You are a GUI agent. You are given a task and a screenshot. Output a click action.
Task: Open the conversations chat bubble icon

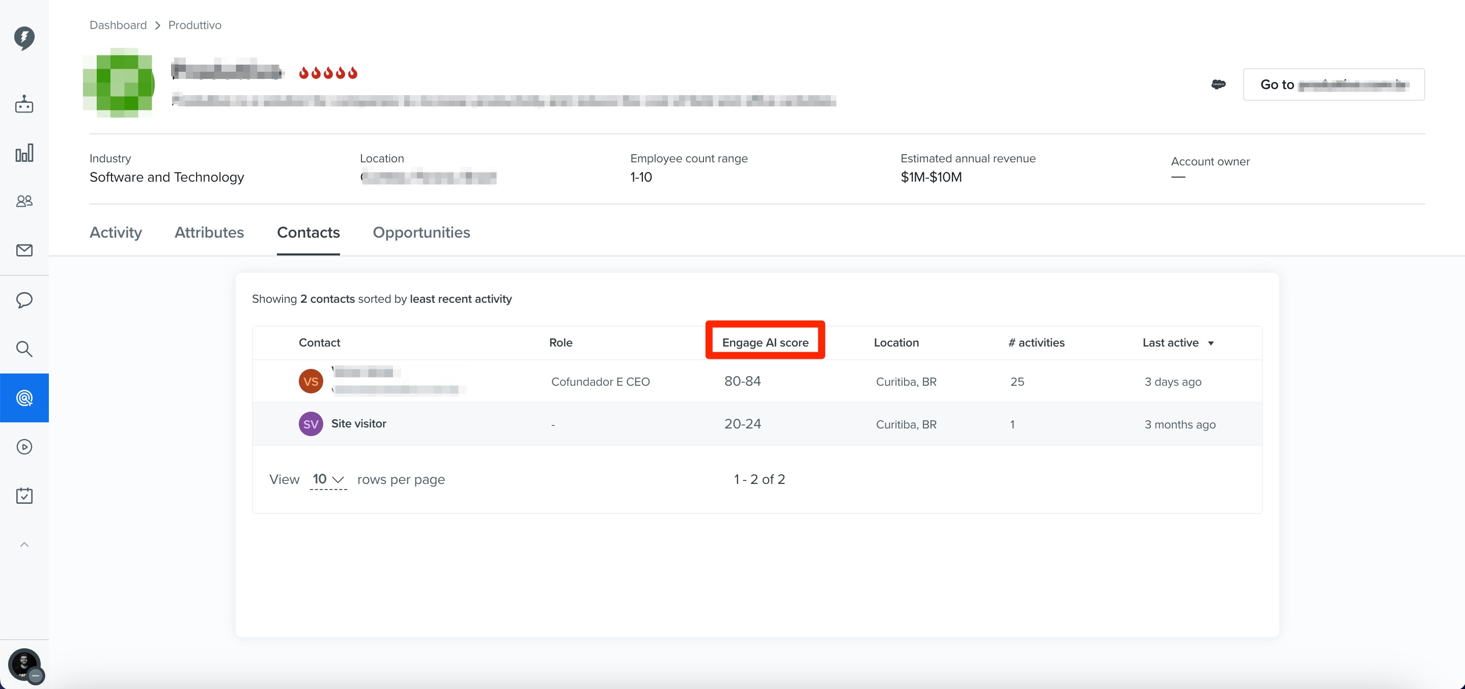(x=24, y=300)
